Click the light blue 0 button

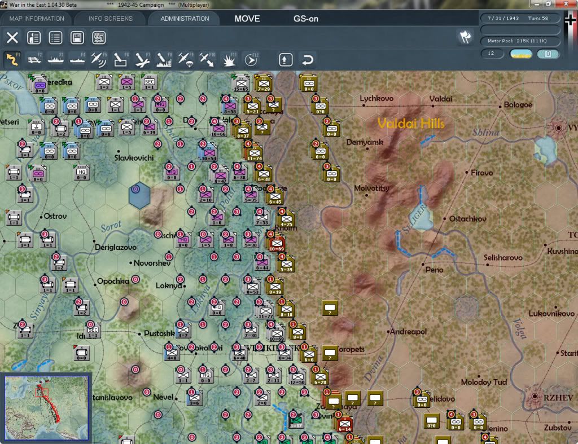click(548, 54)
